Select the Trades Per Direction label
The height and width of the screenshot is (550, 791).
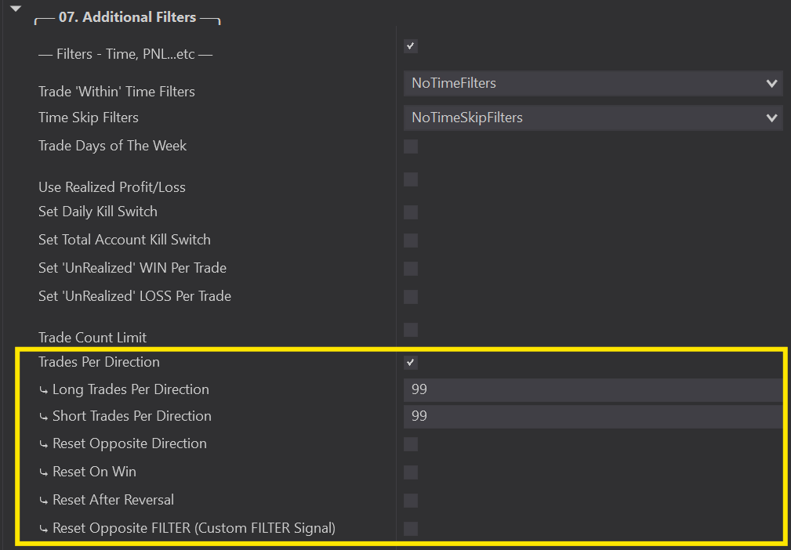pos(99,362)
